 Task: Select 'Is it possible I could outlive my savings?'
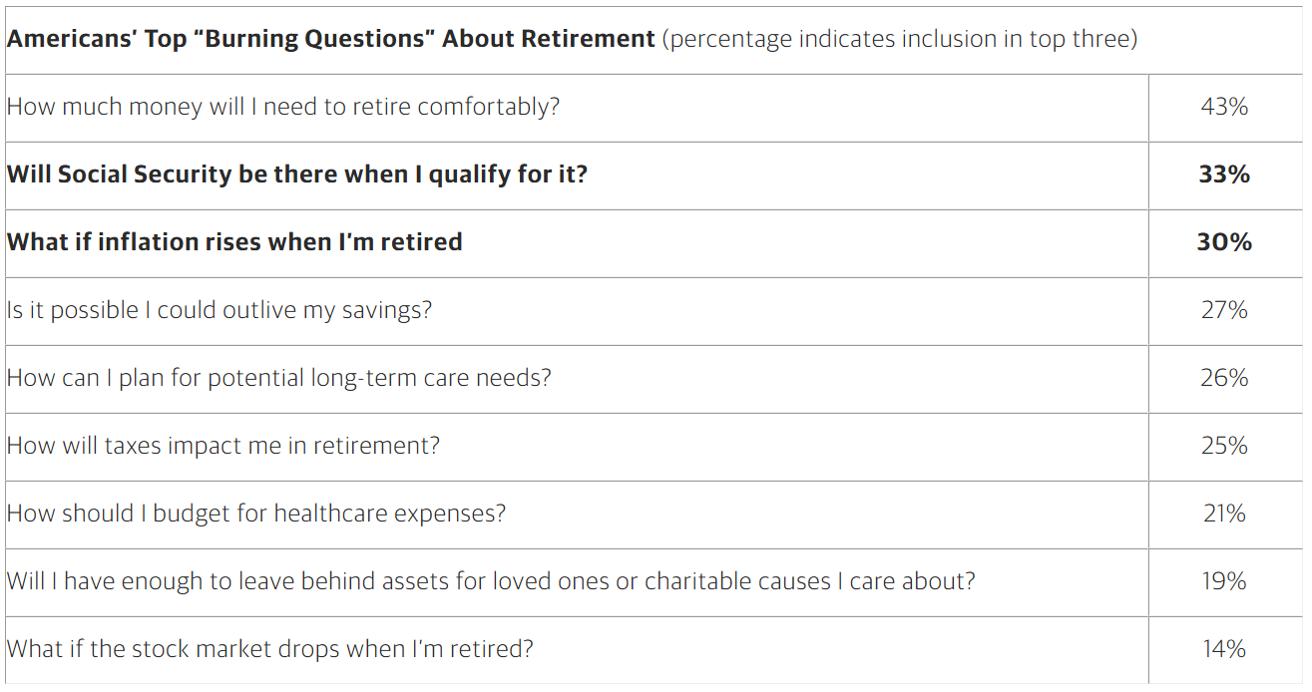[x=219, y=310]
